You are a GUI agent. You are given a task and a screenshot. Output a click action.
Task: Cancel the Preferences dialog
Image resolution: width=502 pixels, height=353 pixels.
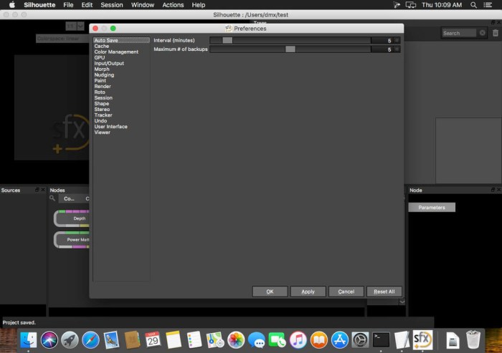pos(346,291)
